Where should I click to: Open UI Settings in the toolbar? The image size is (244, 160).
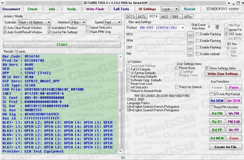click(x=147, y=9)
